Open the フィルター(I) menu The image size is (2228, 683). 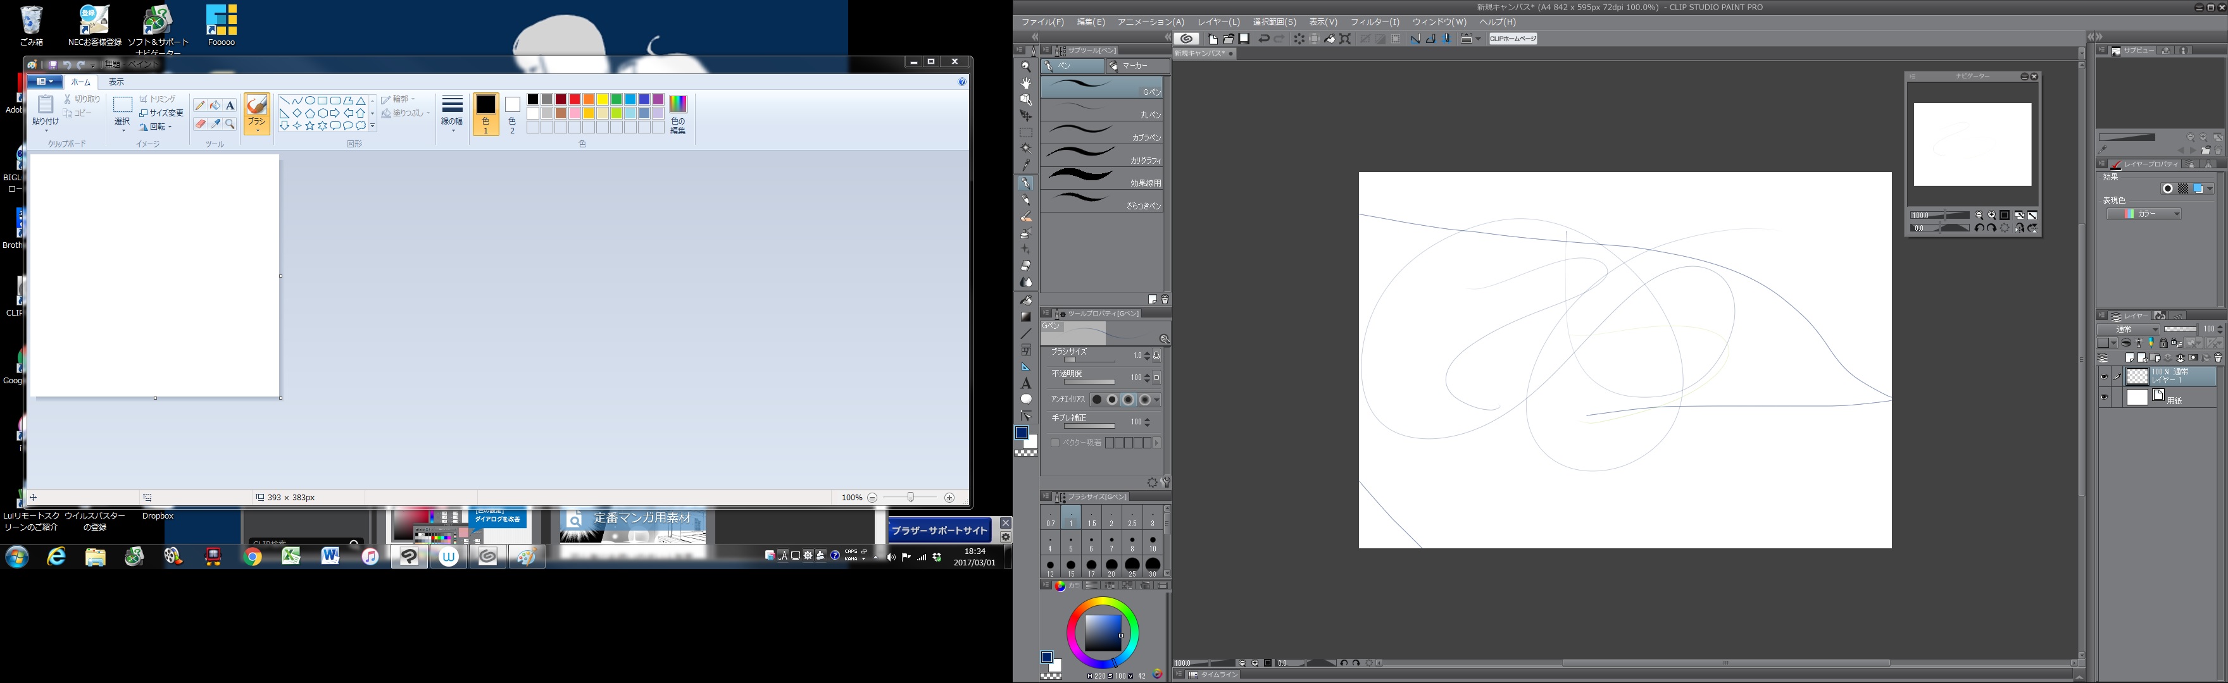coord(1374,22)
